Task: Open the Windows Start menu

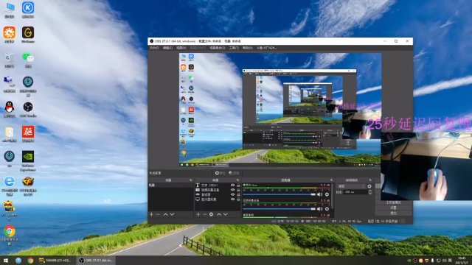Action: point(6,261)
